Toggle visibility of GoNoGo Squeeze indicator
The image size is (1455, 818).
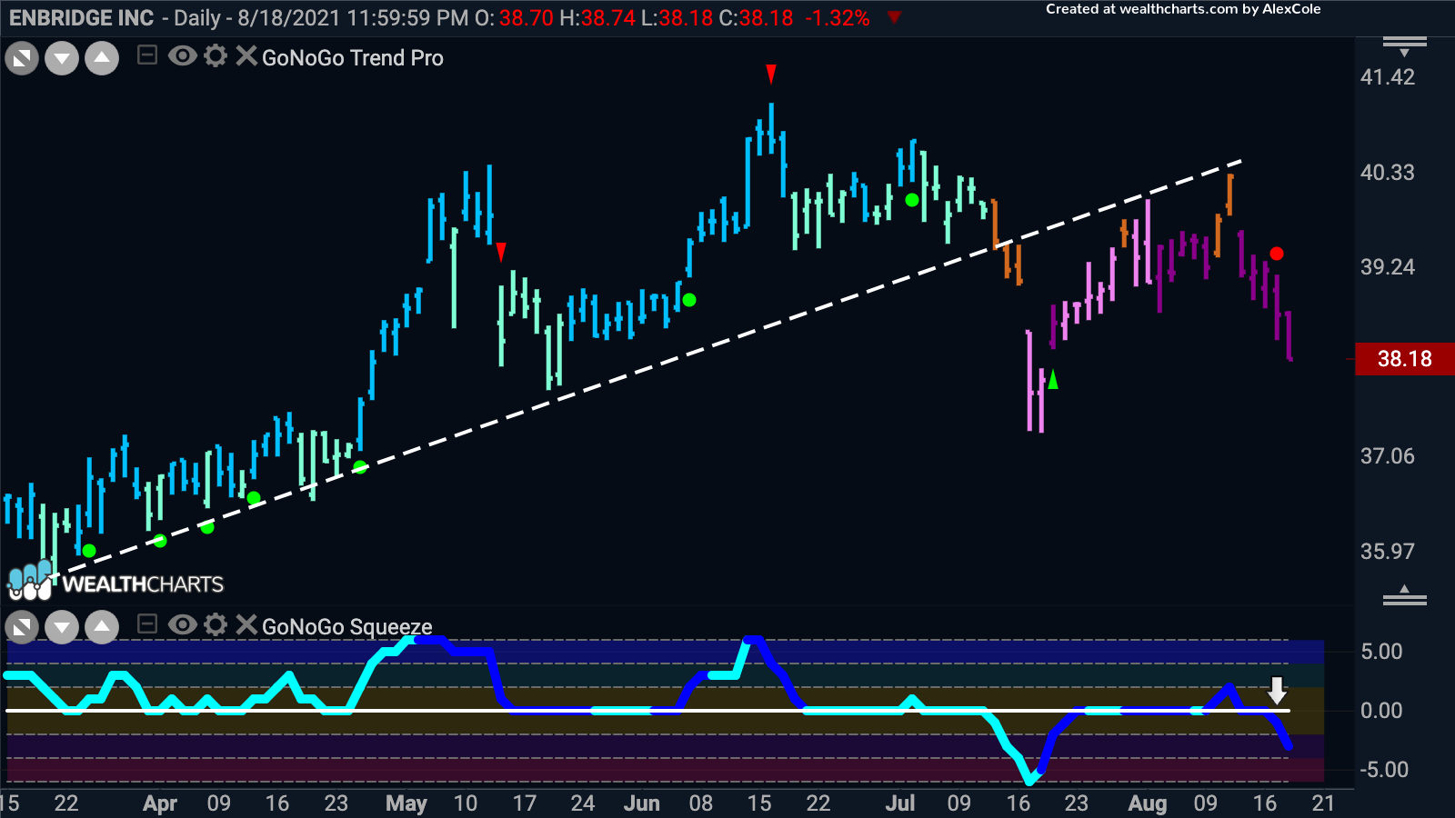[183, 624]
